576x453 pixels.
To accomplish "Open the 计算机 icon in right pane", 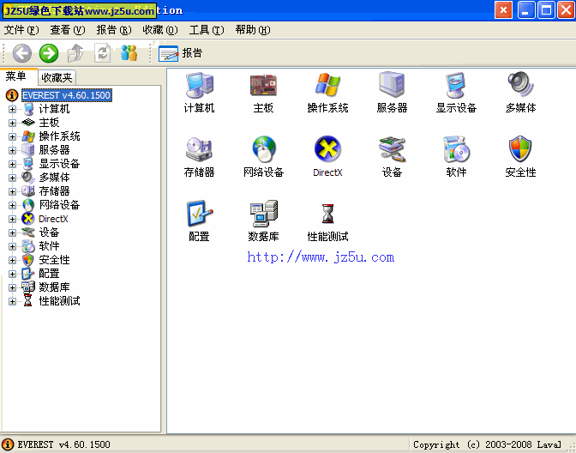I will click(x=199, y=93).
